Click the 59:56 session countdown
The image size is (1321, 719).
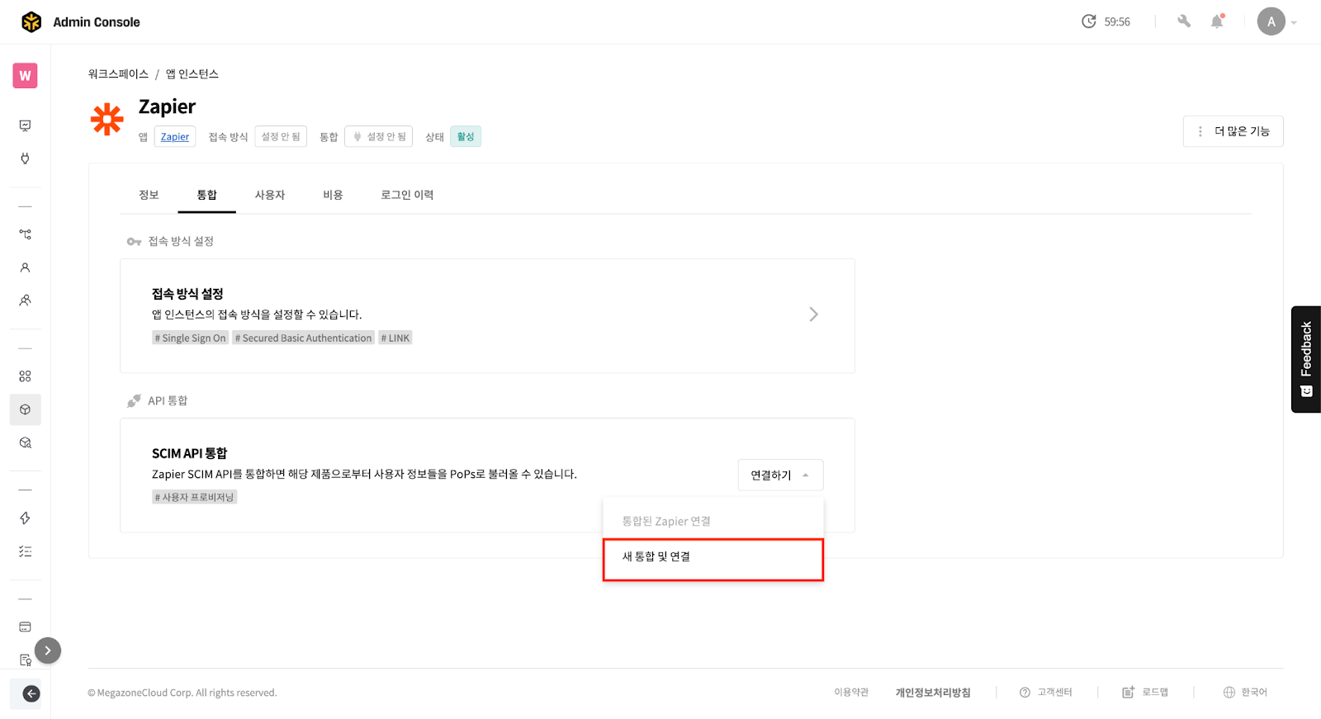[x=1117, y=22]
